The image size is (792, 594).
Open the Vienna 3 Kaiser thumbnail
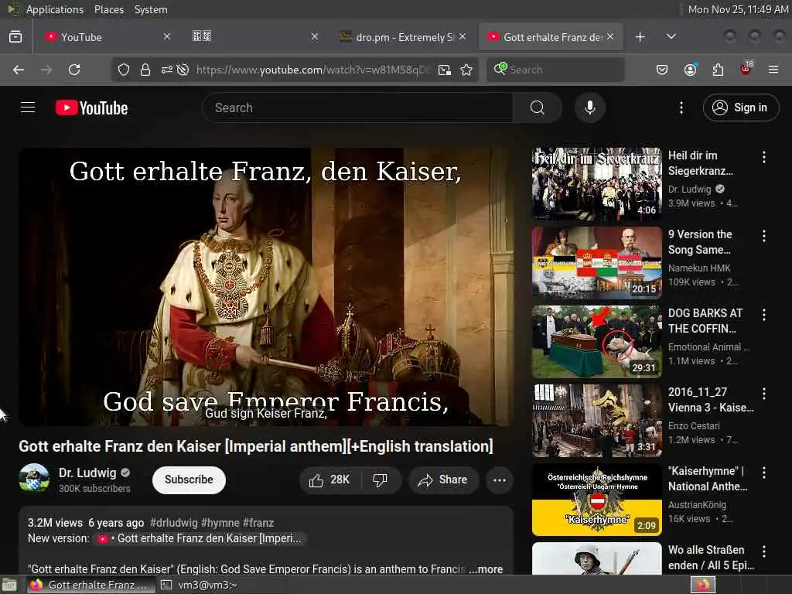click(x=596, y=420)
